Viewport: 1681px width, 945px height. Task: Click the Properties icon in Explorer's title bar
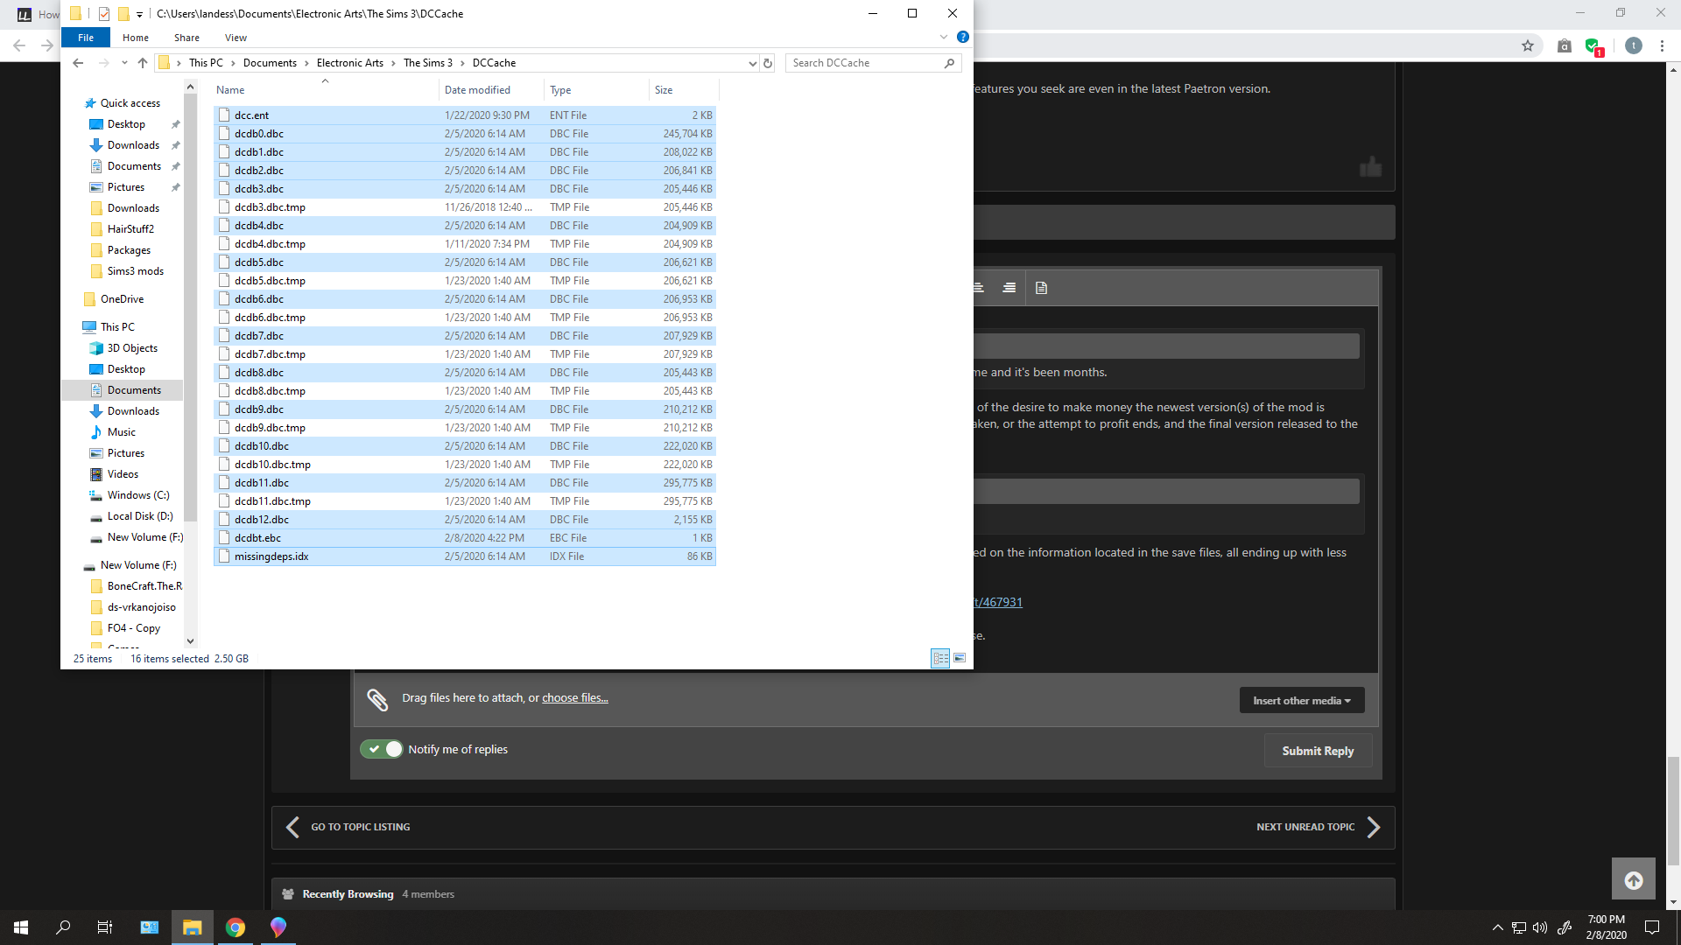pyautogui.click(x=104, y=13)
